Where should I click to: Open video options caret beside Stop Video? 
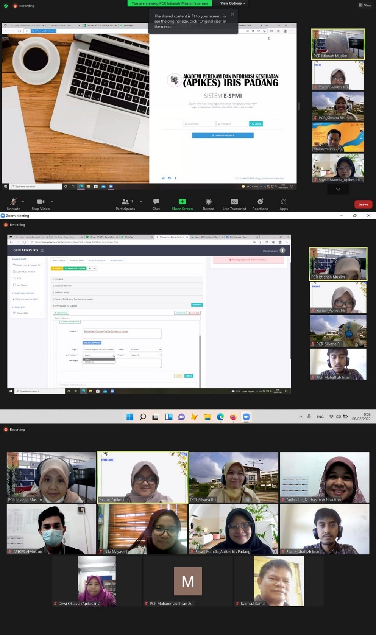51,202
